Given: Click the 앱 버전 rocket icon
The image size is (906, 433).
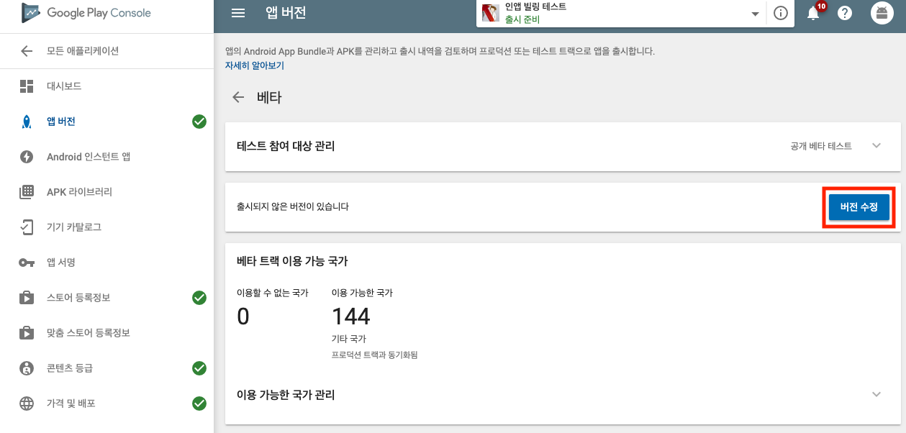Looking at the screenshot, I should pos(27,122).
